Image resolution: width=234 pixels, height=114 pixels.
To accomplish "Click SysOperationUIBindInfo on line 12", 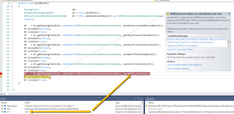I will (39, 13).
